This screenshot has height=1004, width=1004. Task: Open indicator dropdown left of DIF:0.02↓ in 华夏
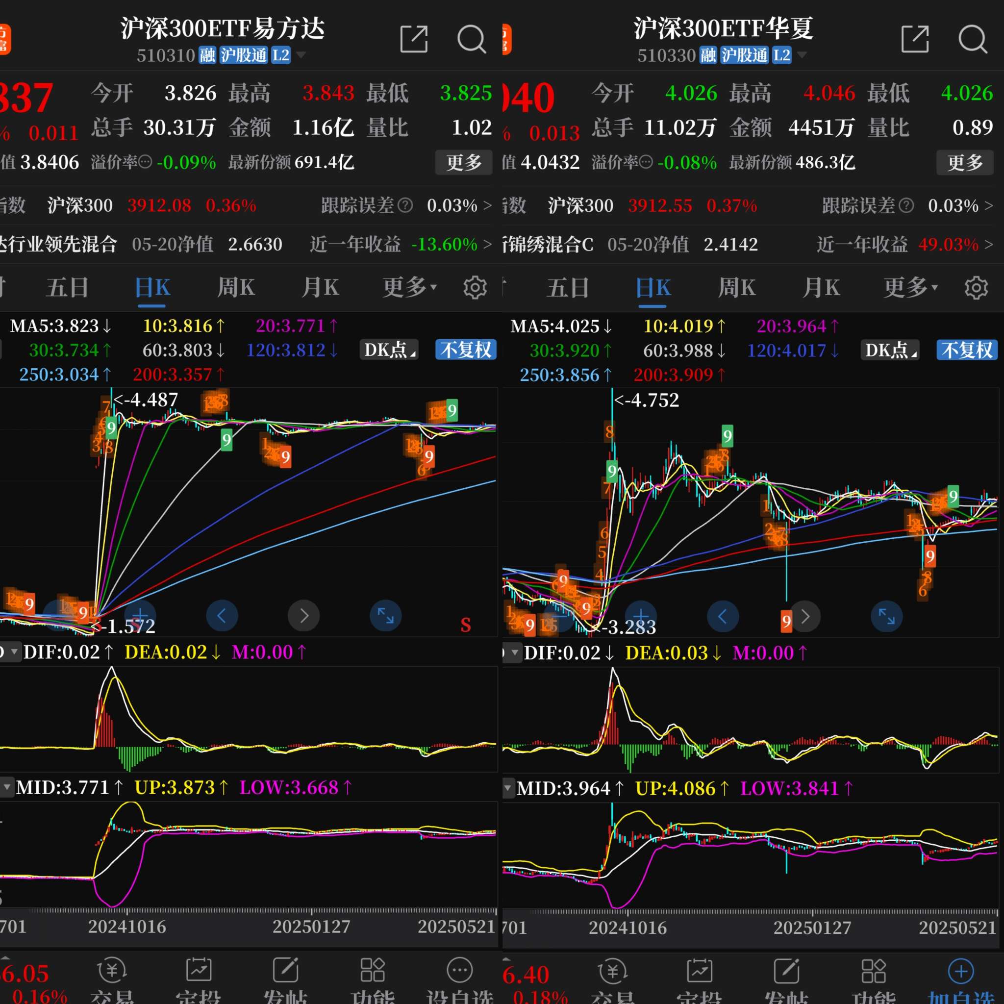[513, 652]
